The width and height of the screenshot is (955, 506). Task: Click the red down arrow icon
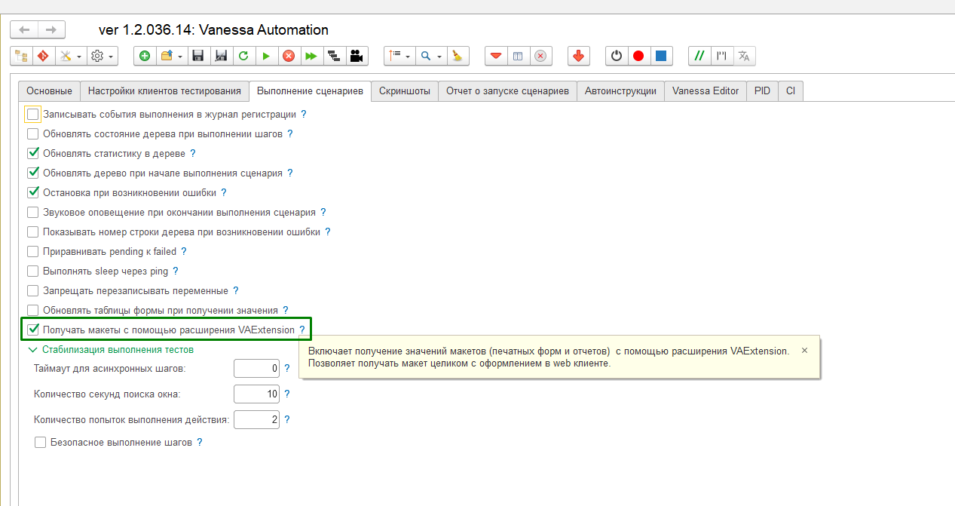[578, 56]
